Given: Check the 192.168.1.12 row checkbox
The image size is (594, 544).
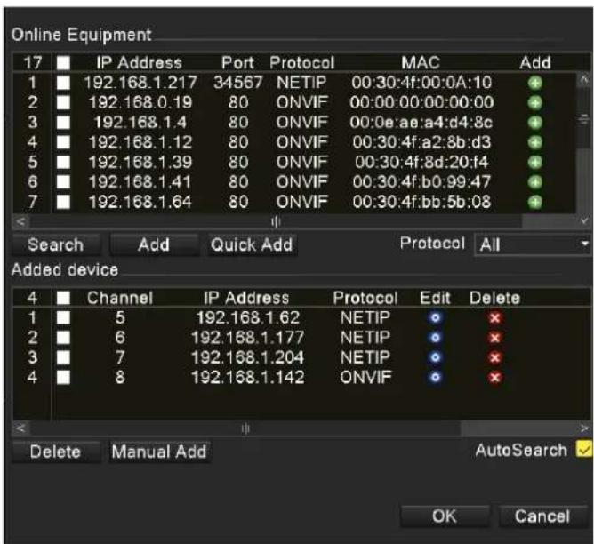Looking at the screenshot, I should 63,142.
